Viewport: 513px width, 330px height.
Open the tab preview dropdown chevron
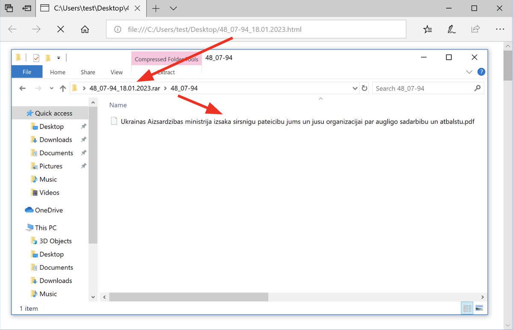(x=173, y=8)
